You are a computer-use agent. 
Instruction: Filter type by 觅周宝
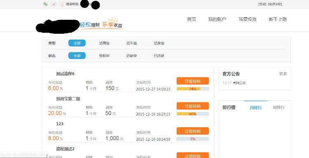104,43
